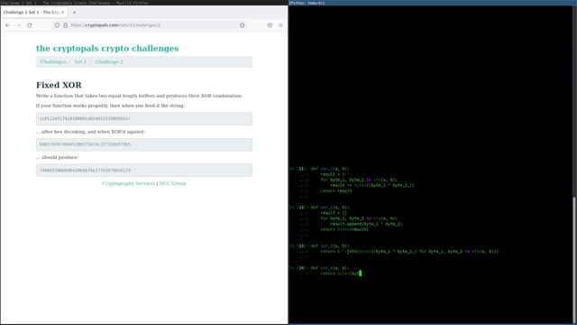Reload the cryptopals page
This screenshot has height=325, width=577.
[x=30, y=25]
